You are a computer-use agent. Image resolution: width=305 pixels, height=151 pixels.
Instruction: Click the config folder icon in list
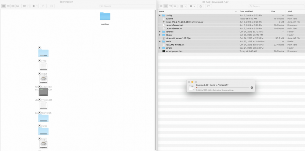[163, 15]
